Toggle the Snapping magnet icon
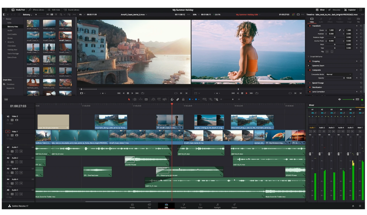This screenshot has width=367, height=215. pyautogui.click(x=172, y=99)
